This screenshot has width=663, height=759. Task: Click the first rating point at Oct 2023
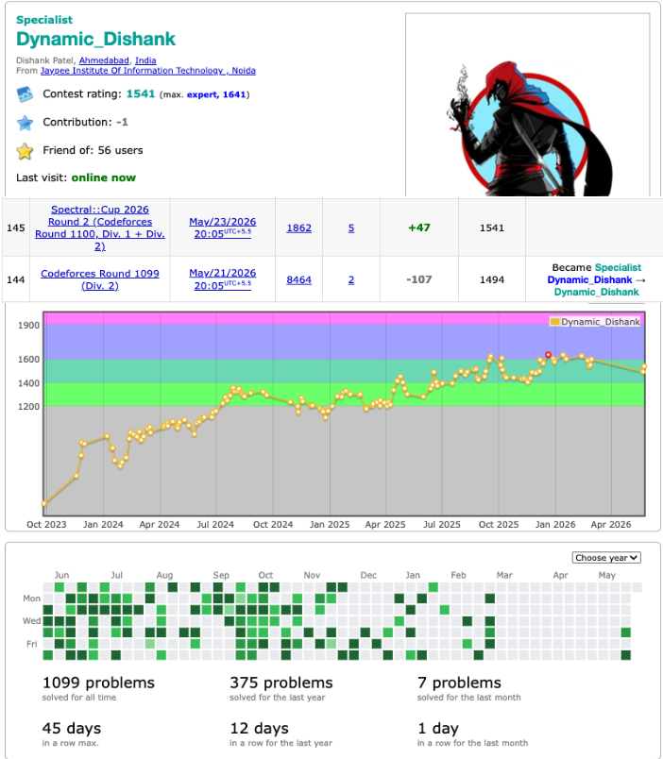[44, 504]
